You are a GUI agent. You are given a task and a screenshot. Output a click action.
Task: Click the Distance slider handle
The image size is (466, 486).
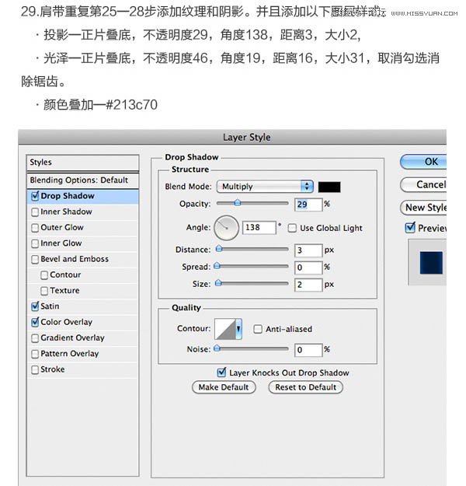pyautogui.click(x=219, y=249)
